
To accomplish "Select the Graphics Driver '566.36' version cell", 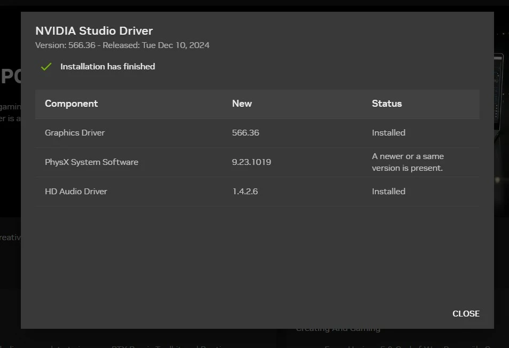I will (x=245, y=133).
